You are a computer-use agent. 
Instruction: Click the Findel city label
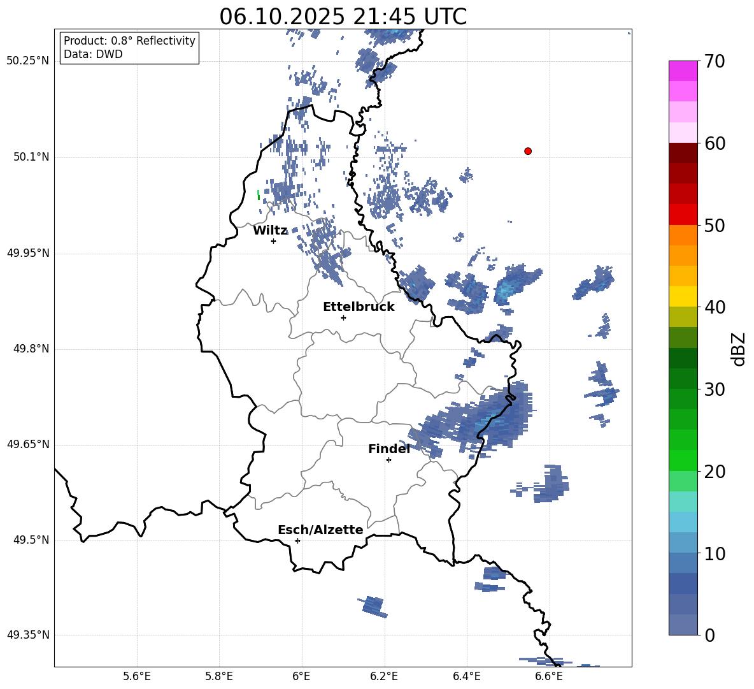389,449
